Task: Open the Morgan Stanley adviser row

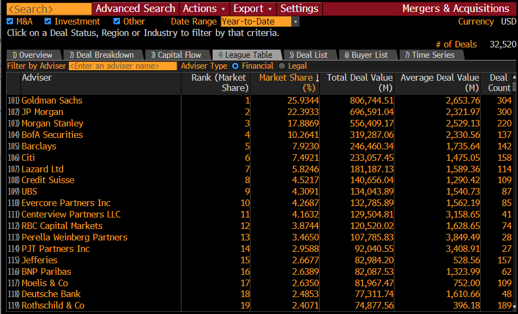Action: pos(260,123)
